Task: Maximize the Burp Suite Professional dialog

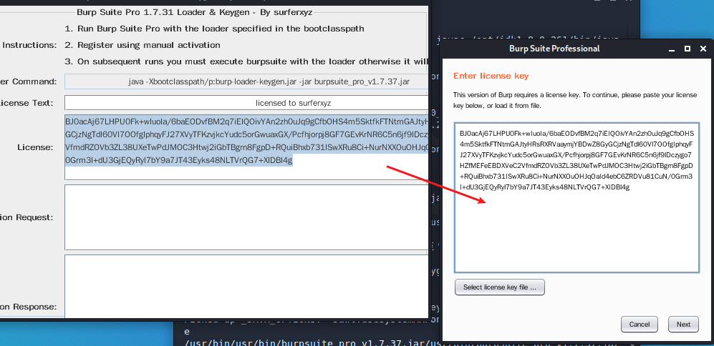Action: pyautogui.click(x=688, y=49)
